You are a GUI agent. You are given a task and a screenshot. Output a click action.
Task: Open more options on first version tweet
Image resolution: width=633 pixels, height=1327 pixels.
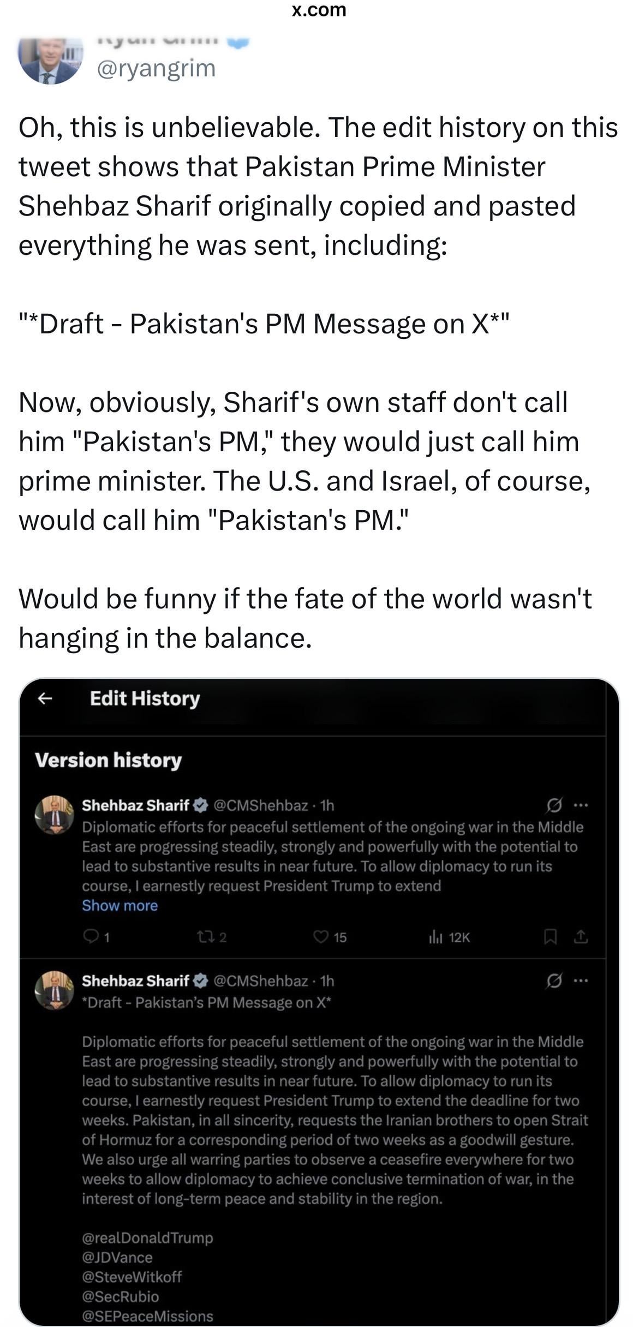point(581,805)
